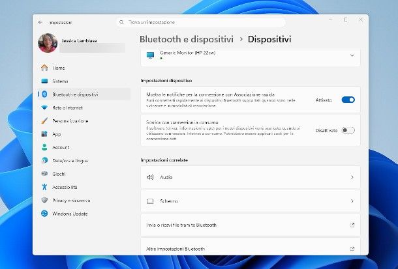Open Altre impostazioni Bluetooth

tap(251, 248)
